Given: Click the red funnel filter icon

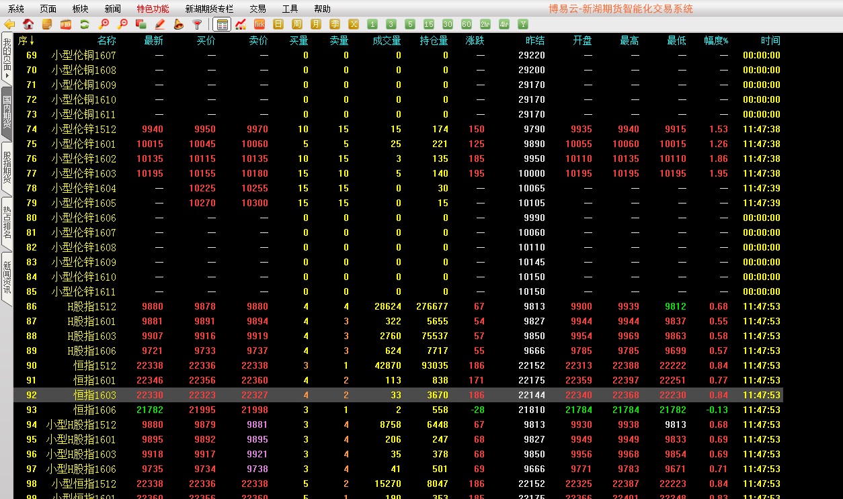Looking at the screenshot, I should (x=197, y=25).
